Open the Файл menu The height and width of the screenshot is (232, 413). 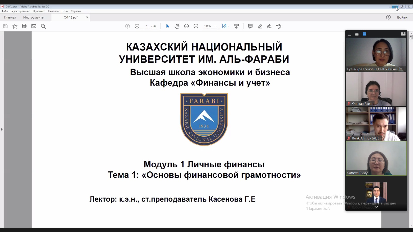pos(5,11)
